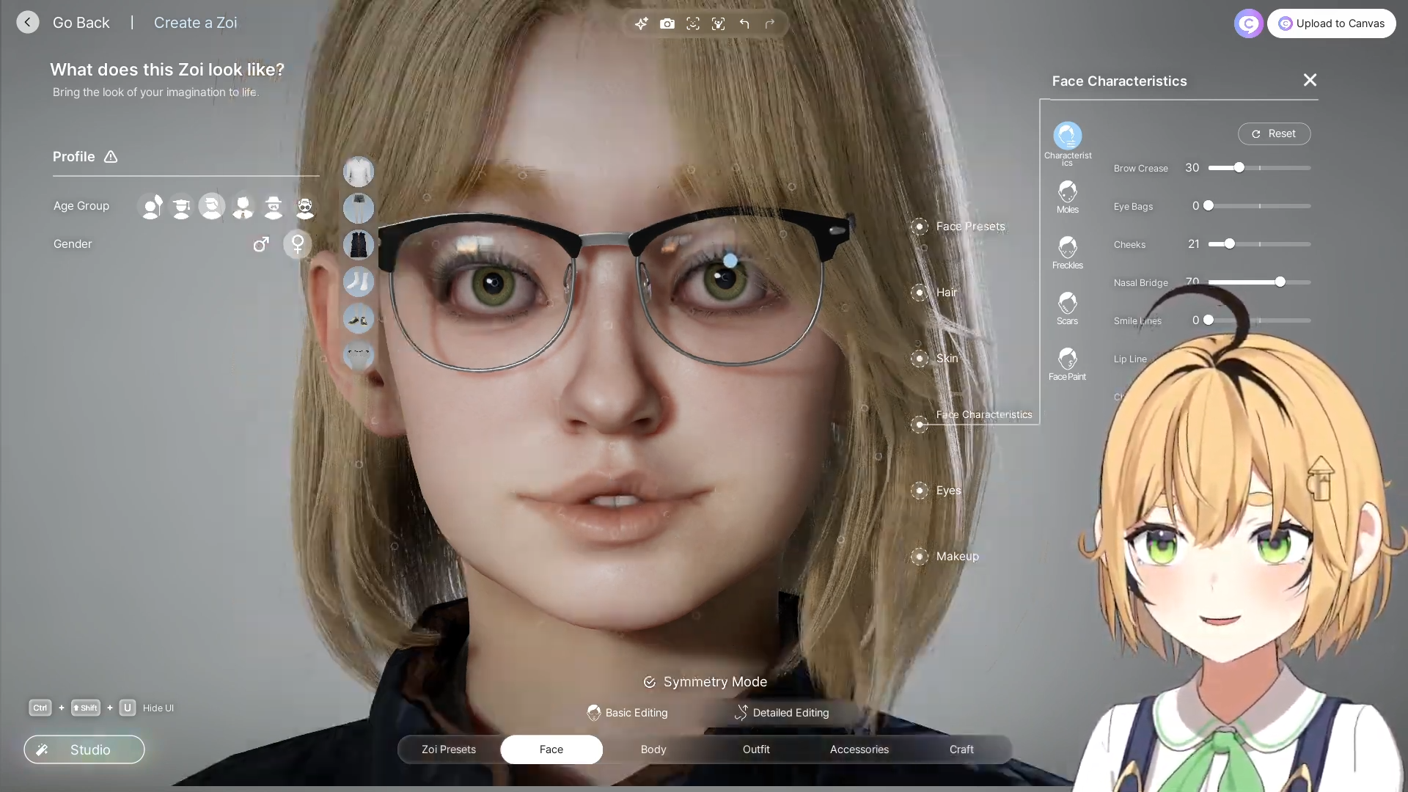Click the sparkle auto-generate icon

coord(641,23)
